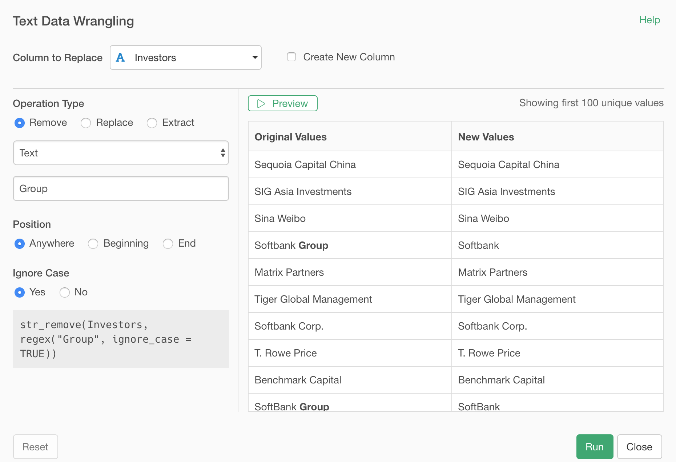Click the blue "A" column type icon
676x462 pixels.
coord(120,57)
